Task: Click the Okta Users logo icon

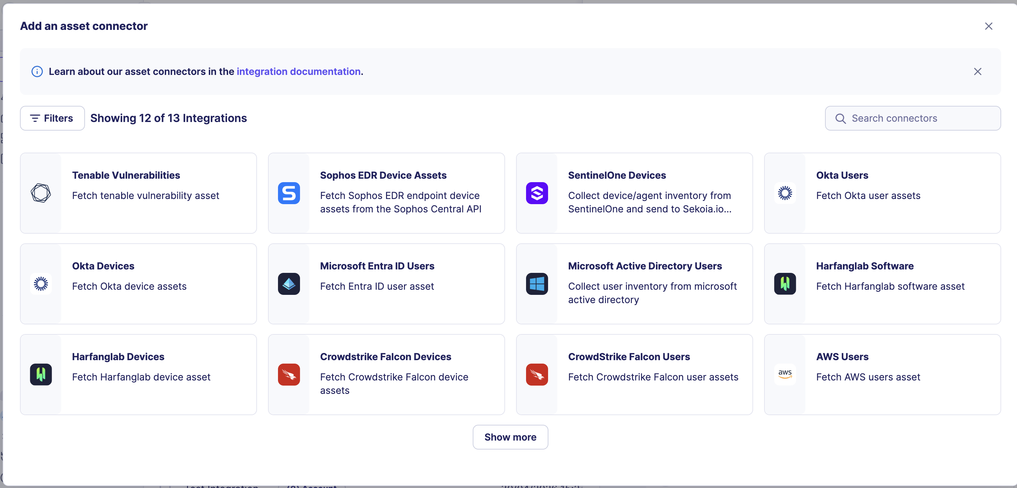Action: [x=785, y=193]
